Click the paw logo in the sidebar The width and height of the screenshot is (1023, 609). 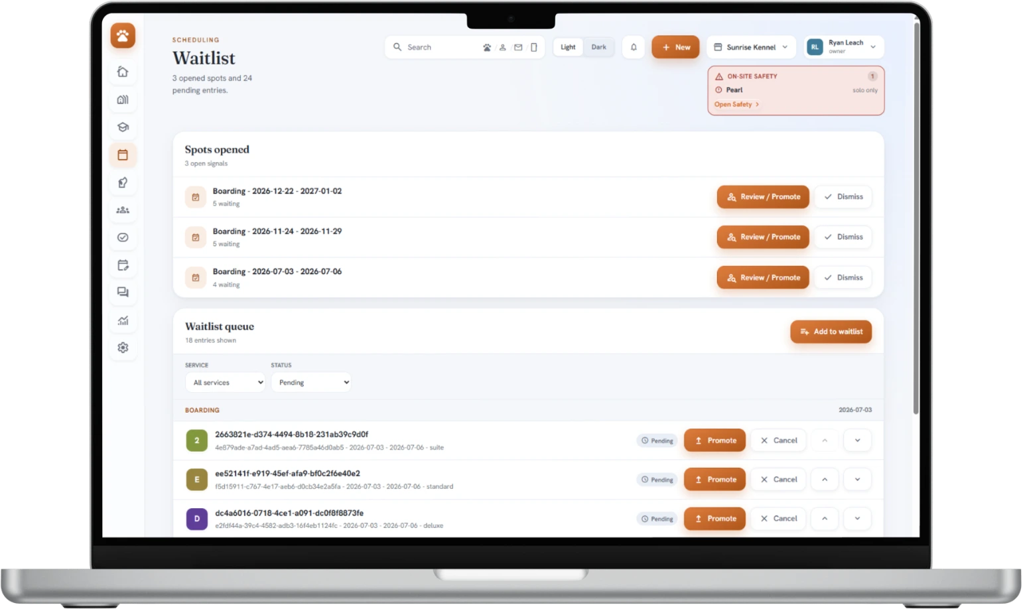(123, 36)
